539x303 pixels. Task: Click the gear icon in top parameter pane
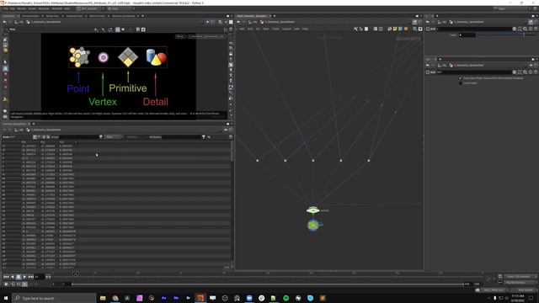point(515,29)
